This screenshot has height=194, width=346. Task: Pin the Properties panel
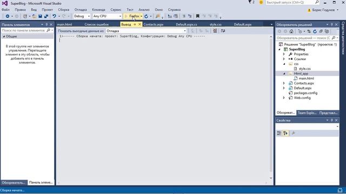[x=331, y=120]
